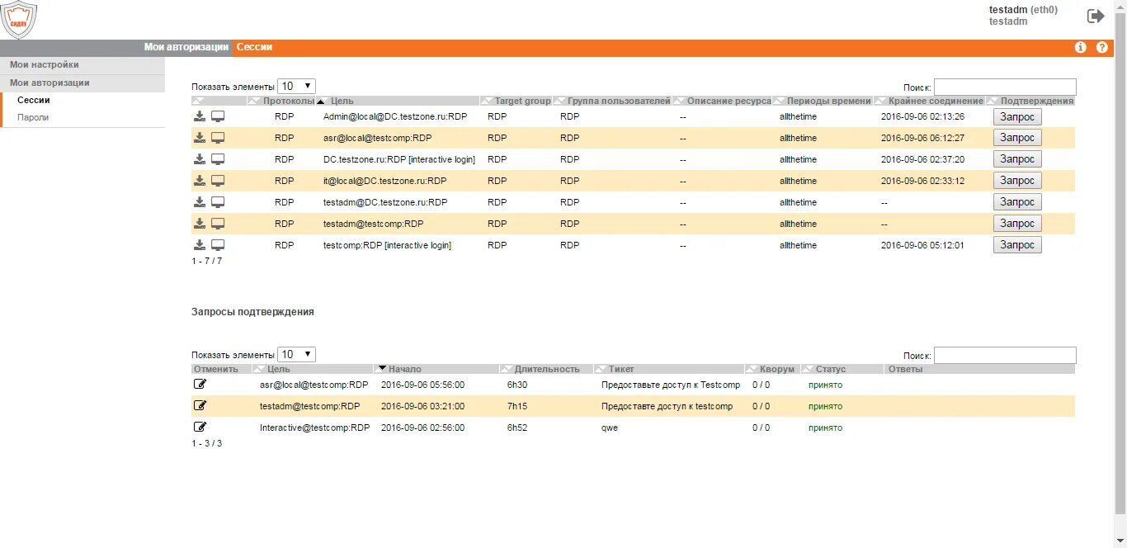This screenshot has height=548, width=1127.
Task: Launch monitor icon for it@local@DC.testzone.ru:RDP
Action: tap(218, 181)
